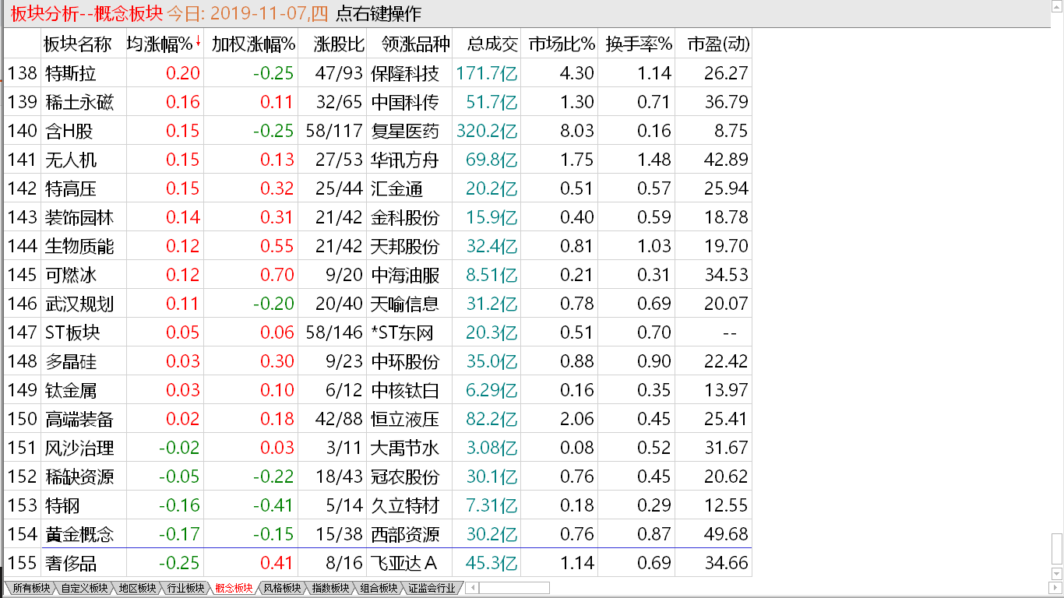The image size is (1064, 598).
Task: Select the 武汉规划 sector row
Action: [x=379, y=304]
